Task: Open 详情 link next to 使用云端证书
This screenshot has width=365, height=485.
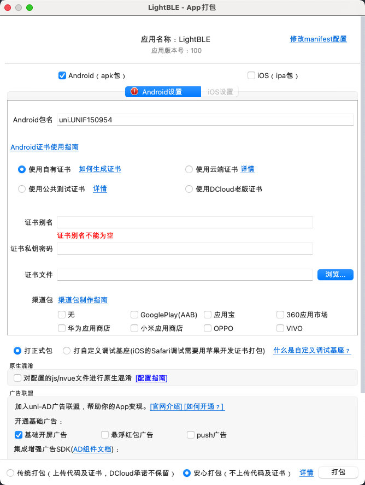Action: coord(248,169)
